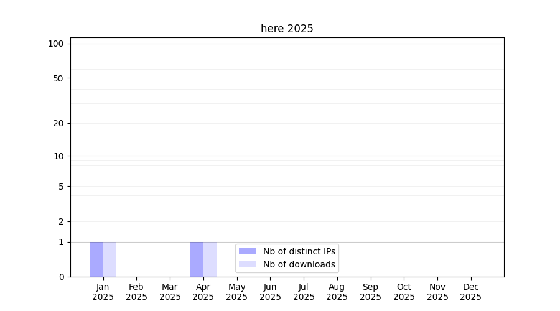Viewport: 560px width, 311px height.
Task: Select the January distinct IPs bar
Action: [96, 259]
